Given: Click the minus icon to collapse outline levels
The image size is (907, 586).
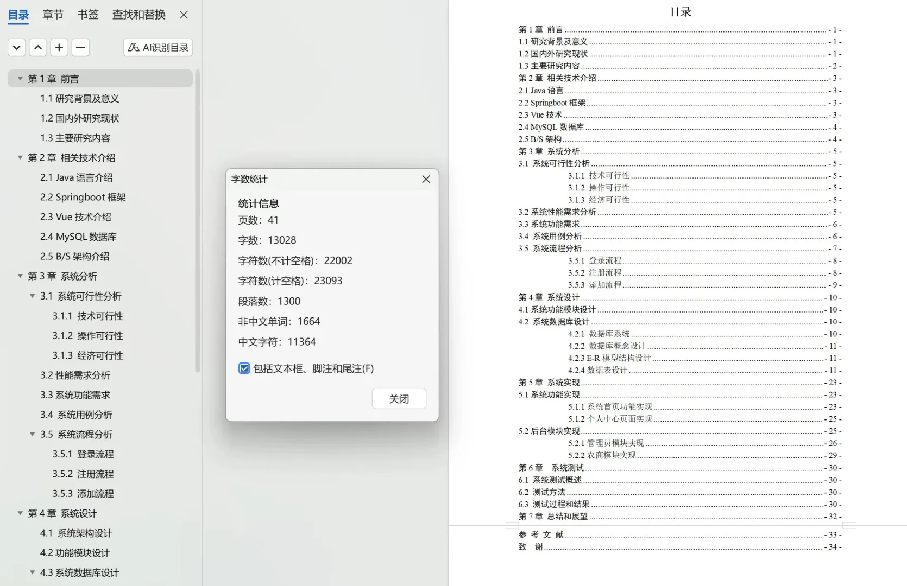Looking at the screenshot, I should (x=80, y=47).
